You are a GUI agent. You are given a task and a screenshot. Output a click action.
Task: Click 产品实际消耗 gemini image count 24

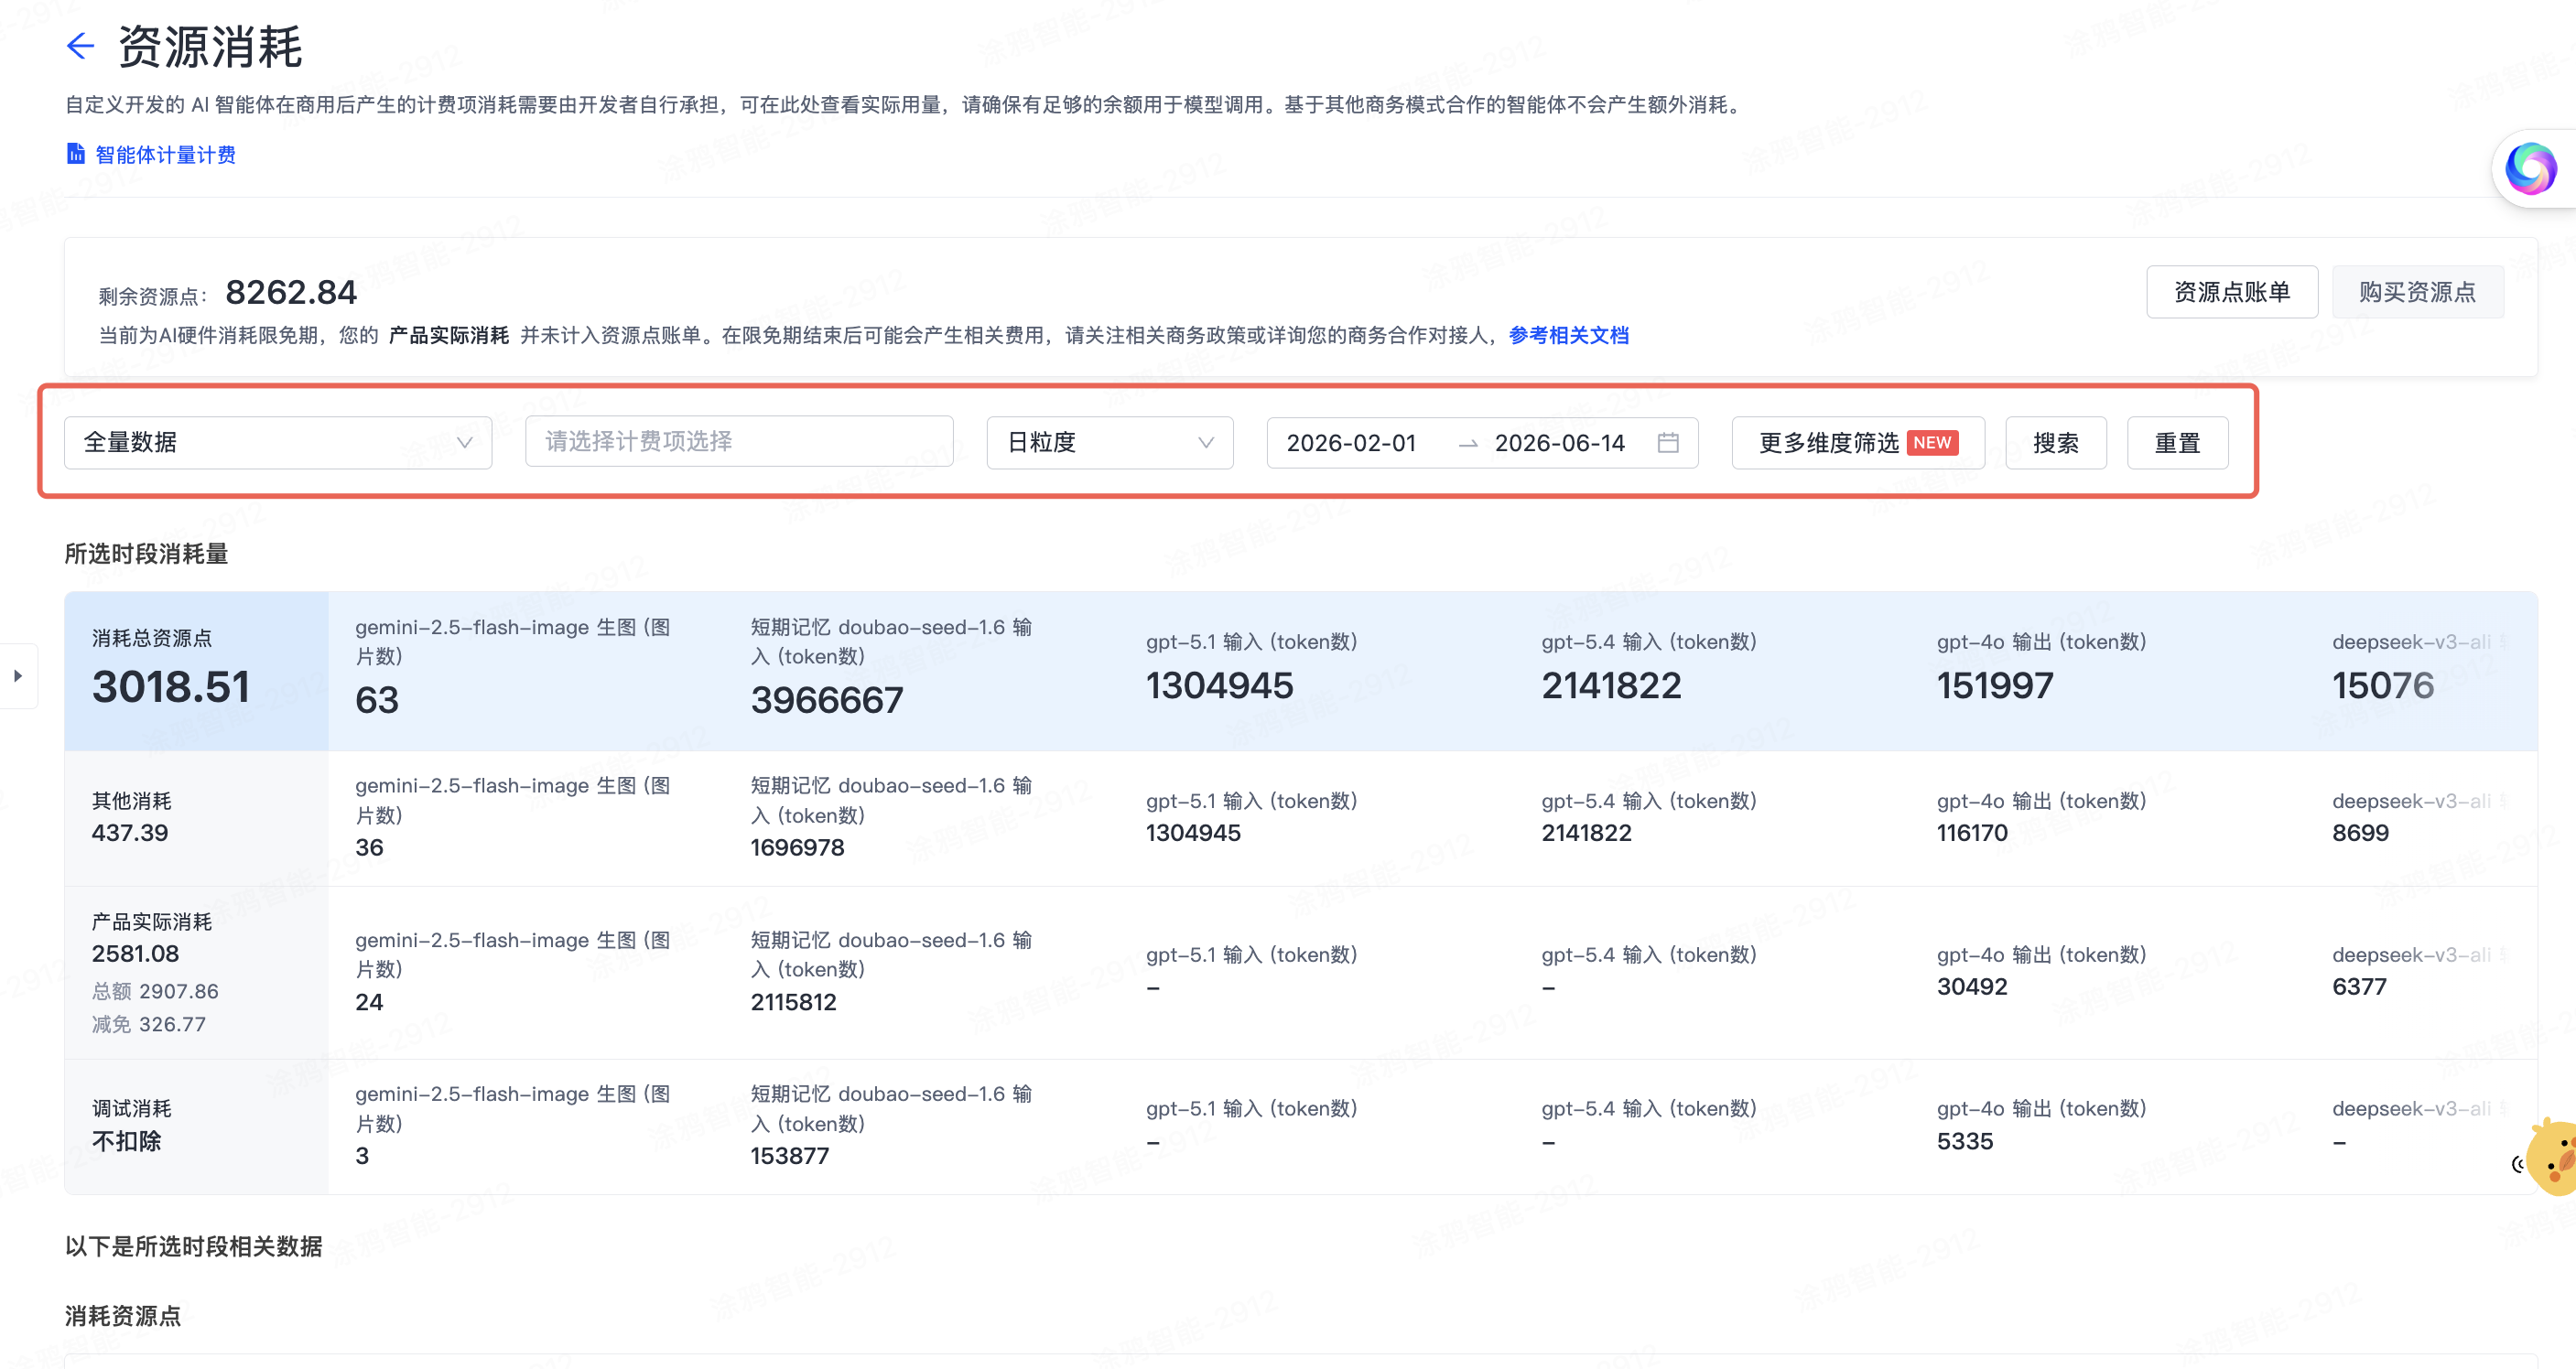point(369,1002)
